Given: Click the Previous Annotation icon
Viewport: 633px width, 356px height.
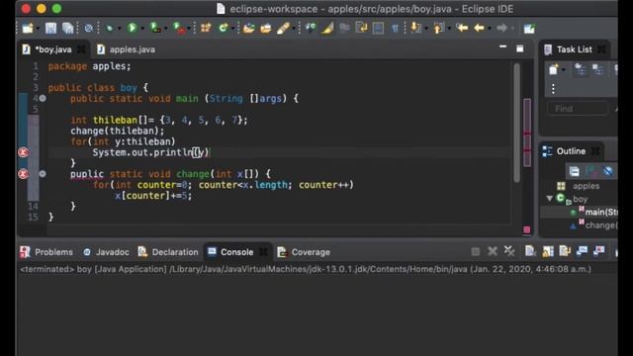Looking at the screenshot, I should (x=438, y=28).
